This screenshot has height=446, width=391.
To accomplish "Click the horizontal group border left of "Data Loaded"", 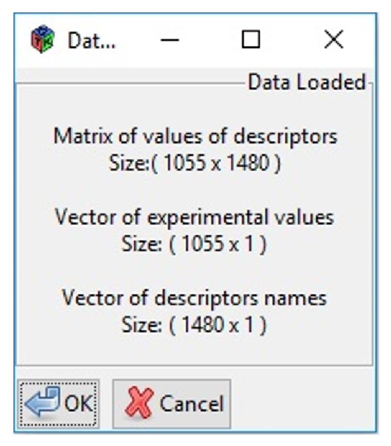I will point(129,82).
